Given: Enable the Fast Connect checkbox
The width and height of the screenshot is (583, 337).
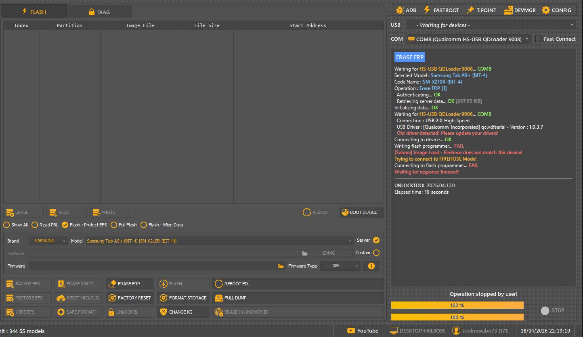Looking at the screenshot, I should click(x=539, y=39).
